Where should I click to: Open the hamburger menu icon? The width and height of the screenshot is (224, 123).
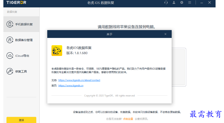point(190,3)
